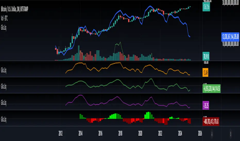Click the green '-6,553,220,144,114.53' value label

point(211,88)
